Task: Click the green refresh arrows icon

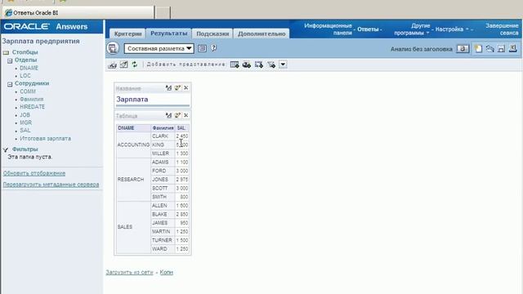Action: (134, 65)
